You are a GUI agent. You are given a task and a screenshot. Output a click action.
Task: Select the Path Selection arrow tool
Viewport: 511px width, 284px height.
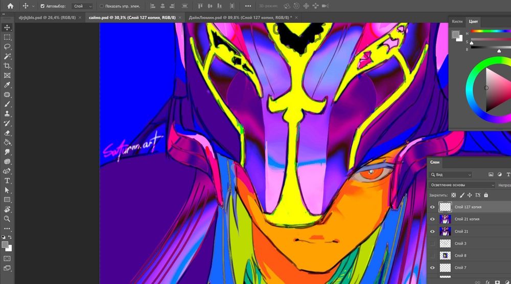tap(7, 190)
